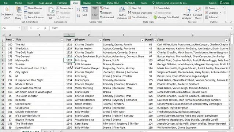Viewport: 234px width, 132px height.
Task: Open the New Query dropdown
Action: point(19,13)
